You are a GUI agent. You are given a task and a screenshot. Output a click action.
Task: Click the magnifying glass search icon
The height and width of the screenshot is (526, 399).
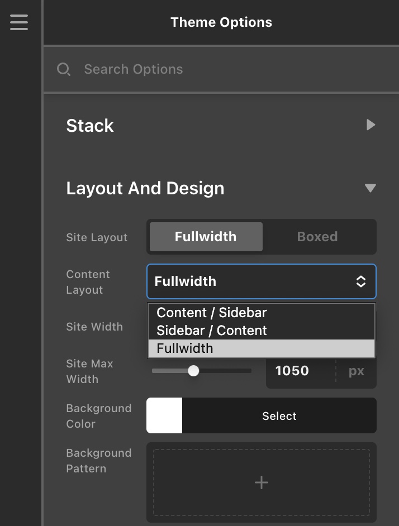coord(64,69)
